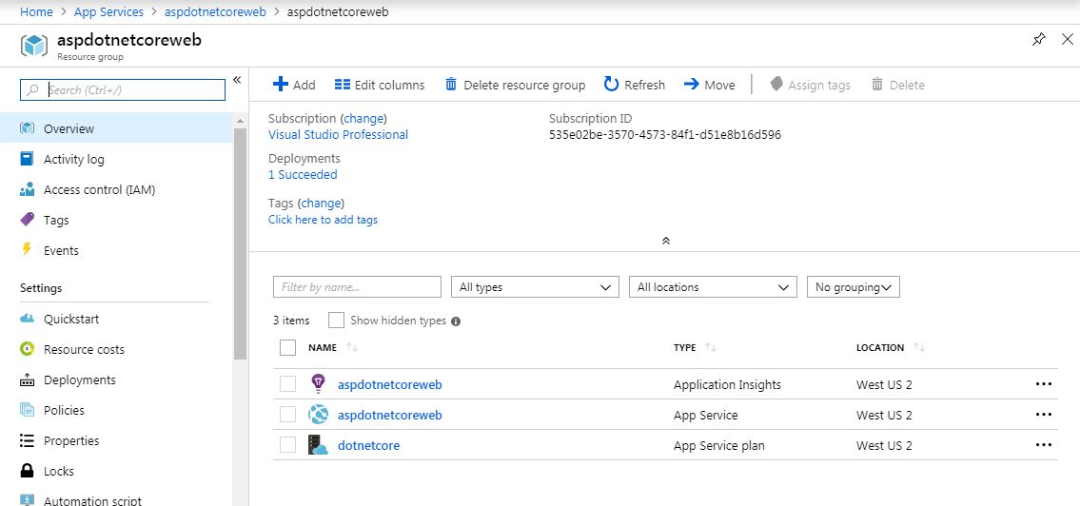This screenshot has height=506, width=1080.
Task: Click the Filter by name field
Action: pyautogui.click(x=357, y=287)
